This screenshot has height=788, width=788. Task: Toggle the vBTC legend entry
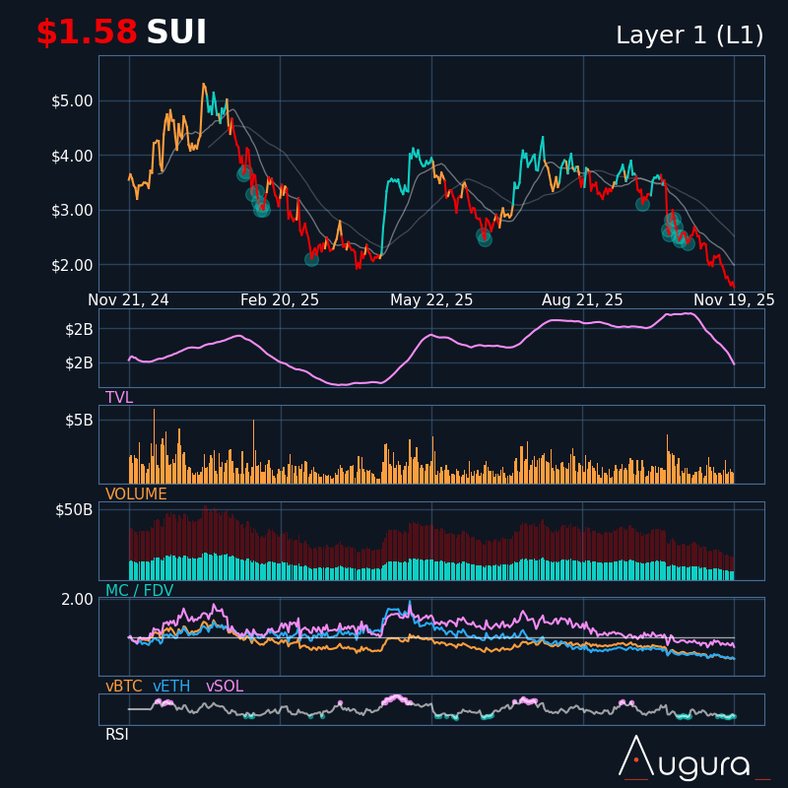124,687
